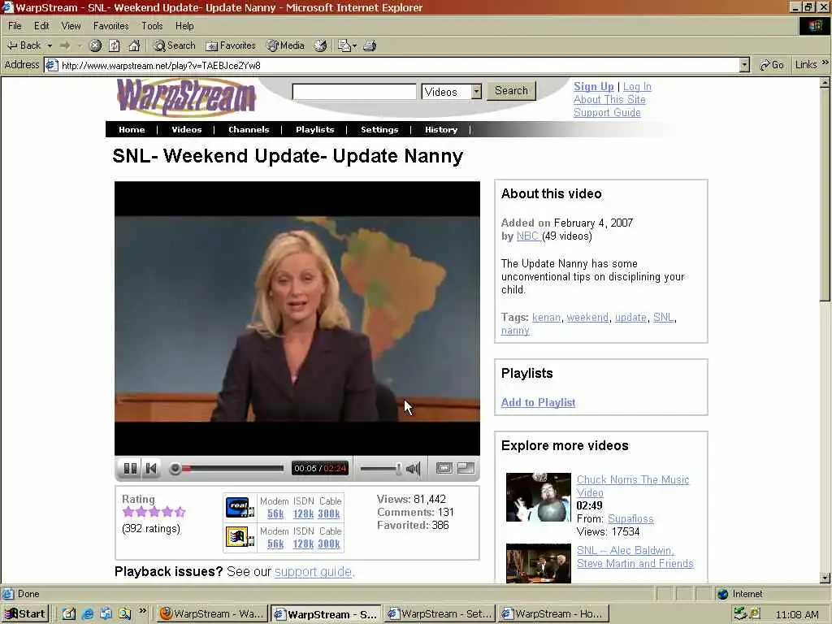Viewport: 832px width, 624px height.
Task: Go to the WarpStream Home tab
Action: coord(132,129)
